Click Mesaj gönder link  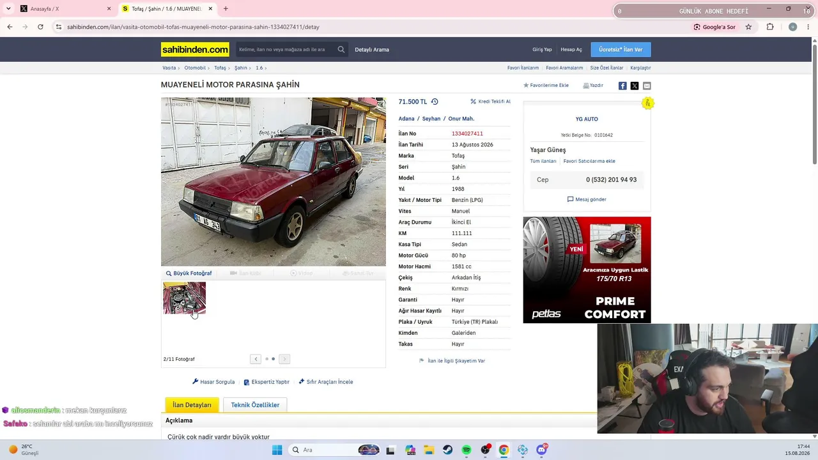coord(587,199)
